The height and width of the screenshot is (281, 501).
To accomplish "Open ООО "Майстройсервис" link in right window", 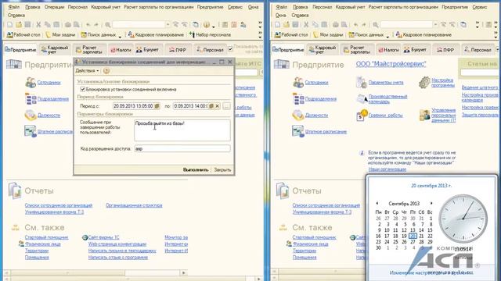I will [x=391, y=64].
